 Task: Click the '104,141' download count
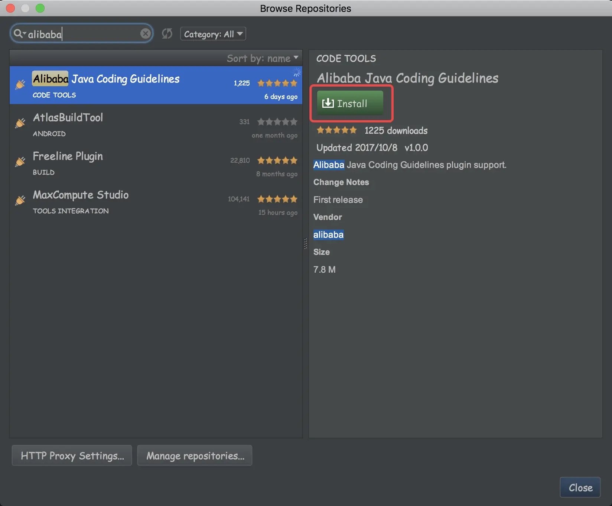[x=239, y=199]
